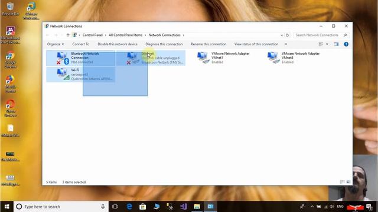
Task: Click the Network Connections window title
Action: [x=66, y=26]
